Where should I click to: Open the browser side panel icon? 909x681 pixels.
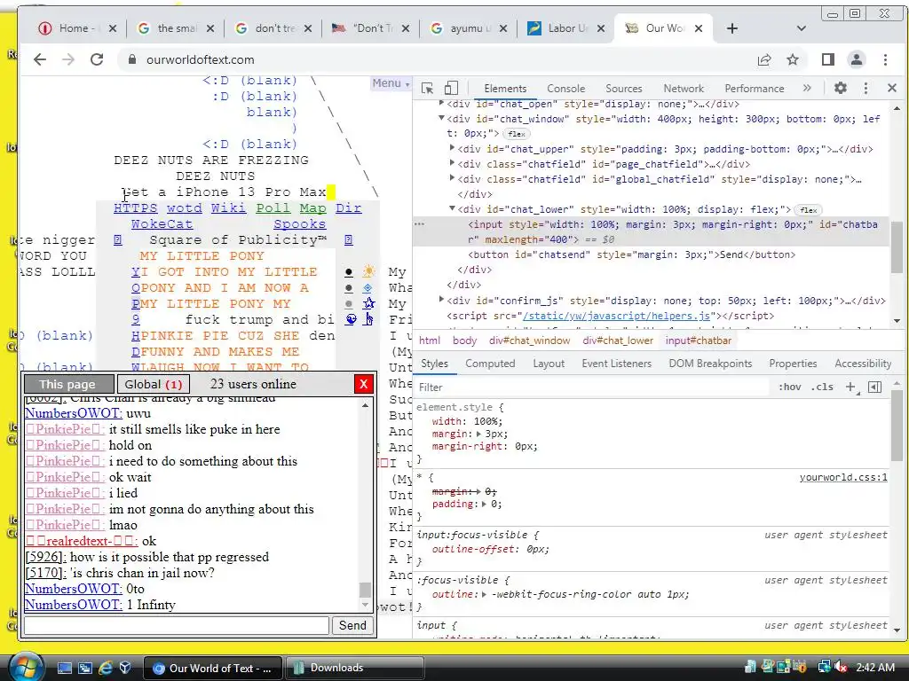coord(828,59)
